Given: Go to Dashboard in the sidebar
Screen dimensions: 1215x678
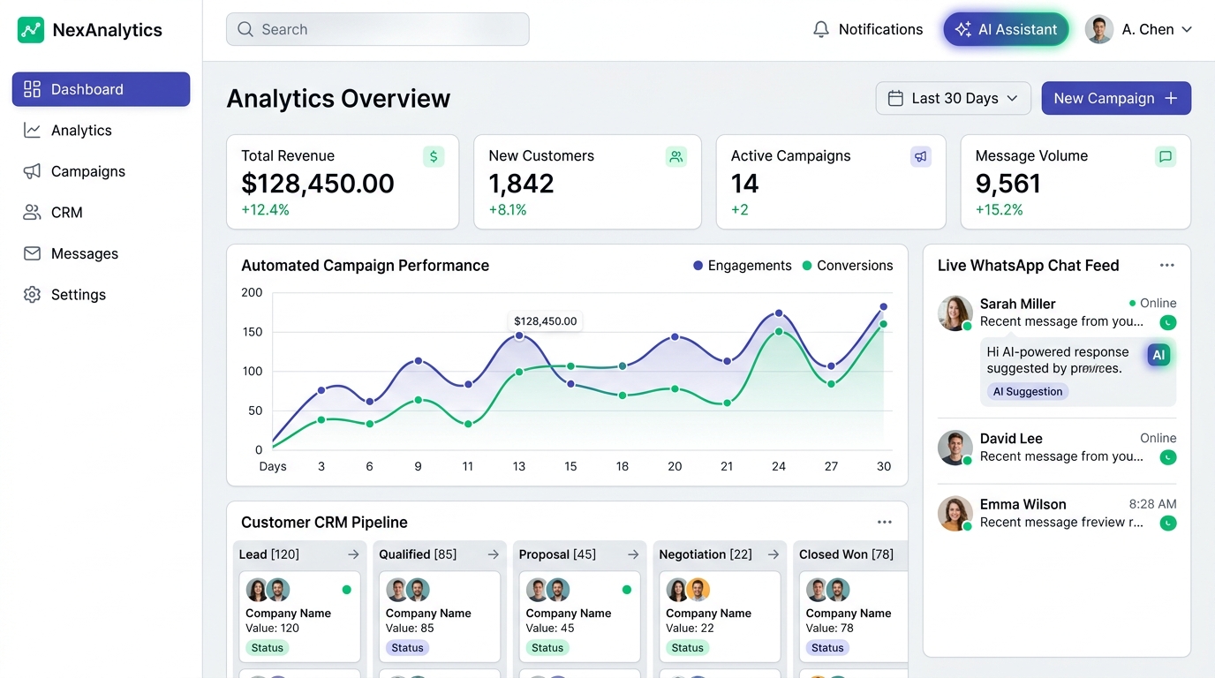Looking at the screenshot, I should [101, 89].
